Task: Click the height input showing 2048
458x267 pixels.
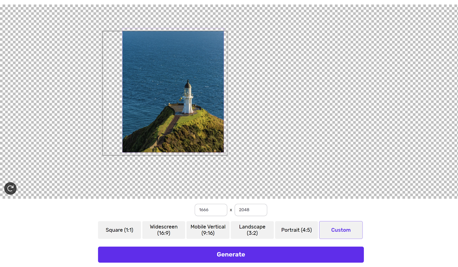Action: tap(250, 210)
